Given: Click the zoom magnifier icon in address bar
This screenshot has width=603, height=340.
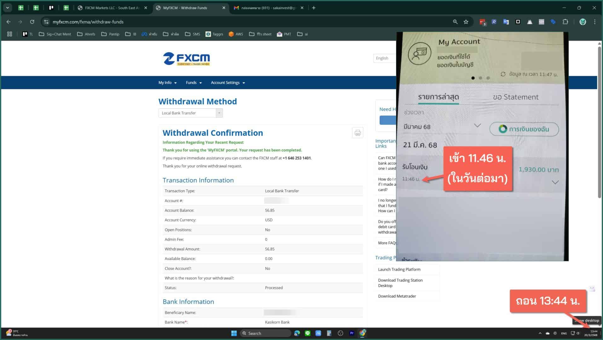Looking at the screenshot, I should (x=455, y=22).
